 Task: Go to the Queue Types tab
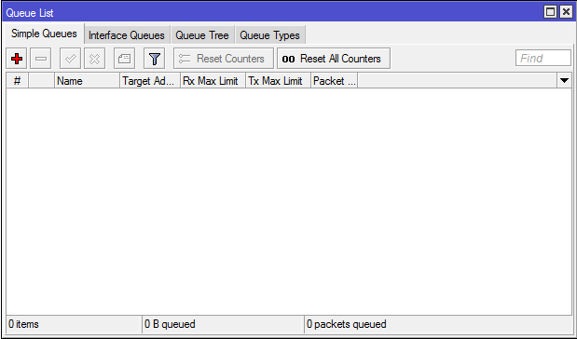(x=269, y=35)
